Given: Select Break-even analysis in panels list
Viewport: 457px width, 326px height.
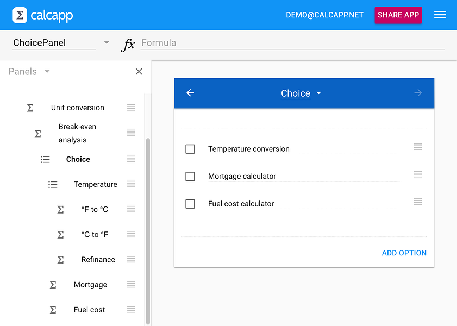Looking at the screenshot, I should coord(78,133).
